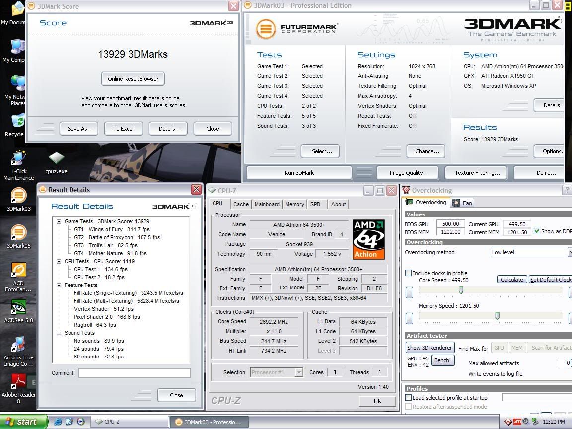Tick Load selected profile at startup
The width and height of the screenshot is (572, 429).
(x=409, y=398)
